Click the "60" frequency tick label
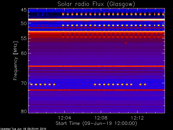Screen dimensions: 173x130 [24, 53]
